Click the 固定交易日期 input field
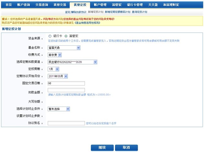 click(66, 83)
